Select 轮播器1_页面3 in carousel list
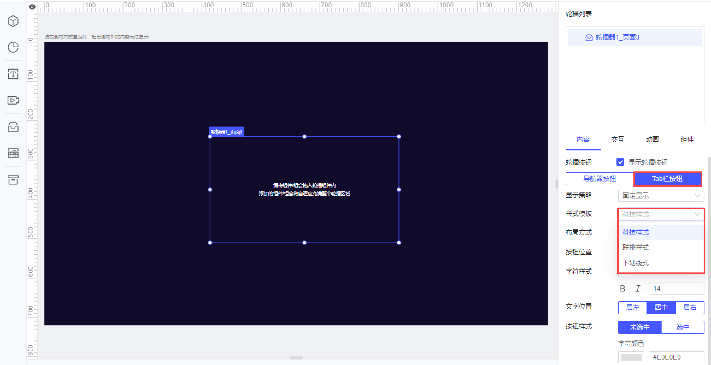This screenshot has height=365, width=711. click(x=617, y=37)
